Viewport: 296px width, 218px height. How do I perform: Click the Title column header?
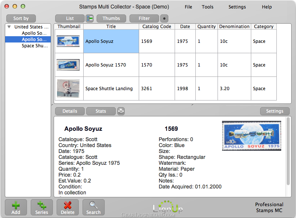click(111, 27)
